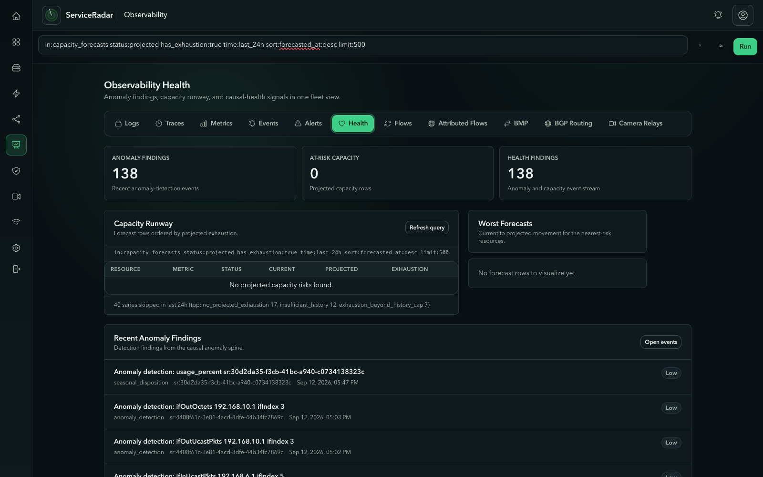Click 'No projected capacity risks found.' text
Viewport: 763px width, 477px height.
pos(281,285)
